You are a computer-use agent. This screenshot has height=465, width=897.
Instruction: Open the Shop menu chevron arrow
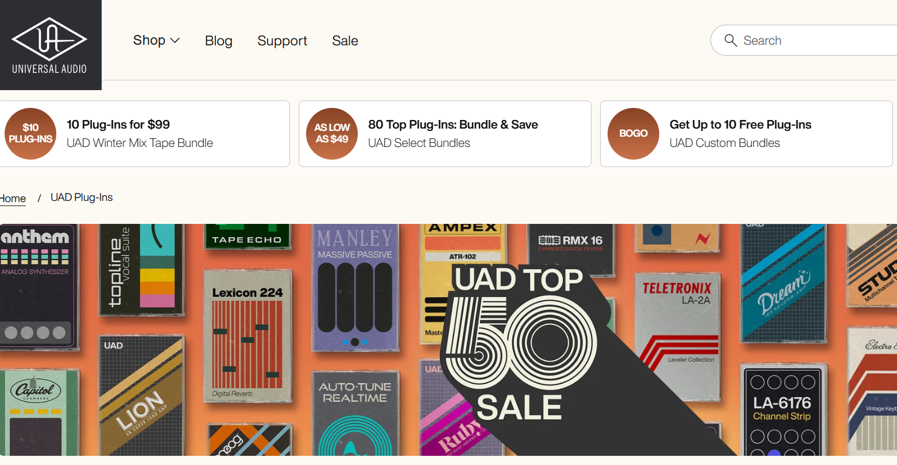click(174, 40)
